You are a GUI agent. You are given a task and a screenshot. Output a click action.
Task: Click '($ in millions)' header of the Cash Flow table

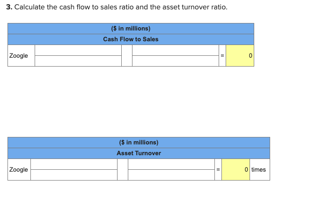pyautogui.click(x=131, y=29)
